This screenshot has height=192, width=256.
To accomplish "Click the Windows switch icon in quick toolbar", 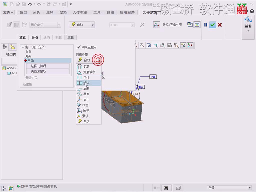I will point(55,4).
